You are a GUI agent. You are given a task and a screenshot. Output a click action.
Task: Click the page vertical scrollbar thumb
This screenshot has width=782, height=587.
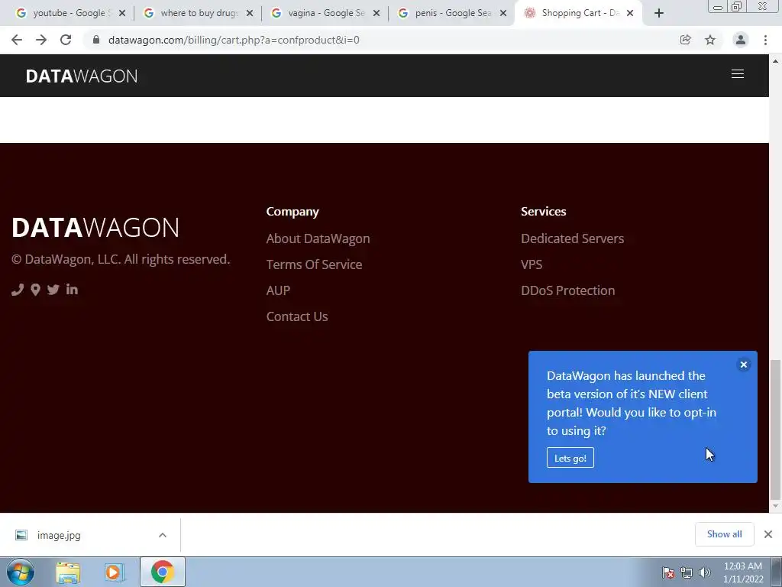[775, 430]
